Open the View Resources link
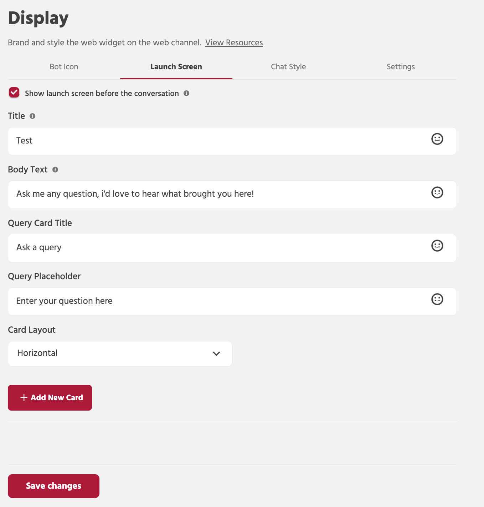 (234, 42)
